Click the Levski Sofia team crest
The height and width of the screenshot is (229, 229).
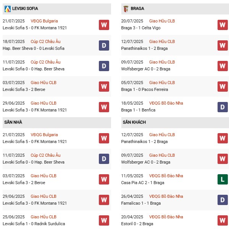(x=7, y=8)
